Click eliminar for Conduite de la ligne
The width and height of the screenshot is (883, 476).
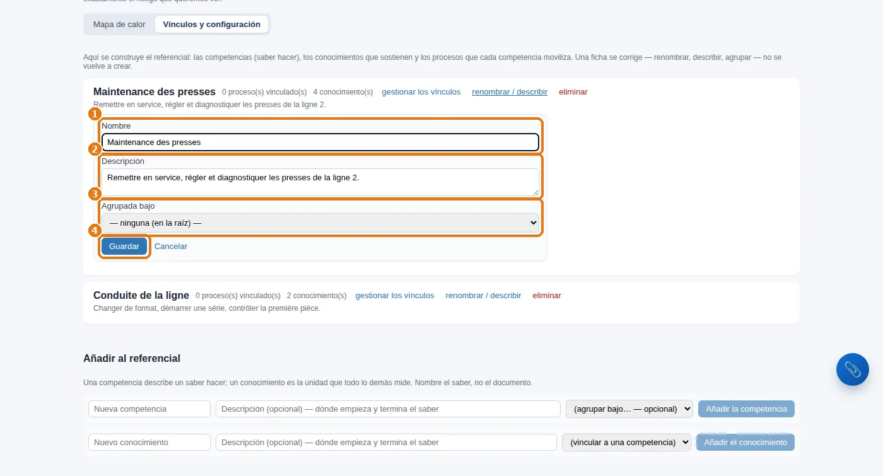tap(547, 296)
